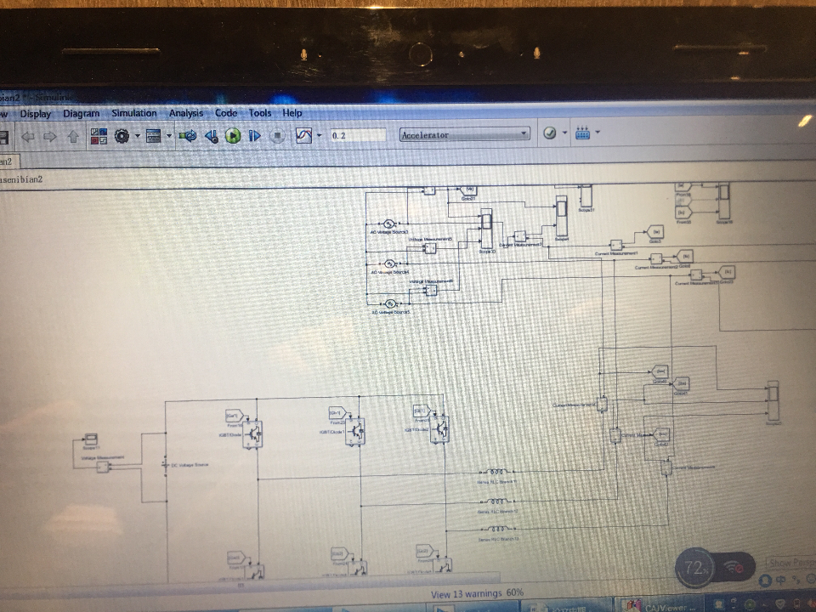
Task: Click the View 13 warnings link
Action: point(467,594)
